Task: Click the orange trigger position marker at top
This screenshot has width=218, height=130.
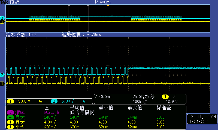Action: click(108, 5)
